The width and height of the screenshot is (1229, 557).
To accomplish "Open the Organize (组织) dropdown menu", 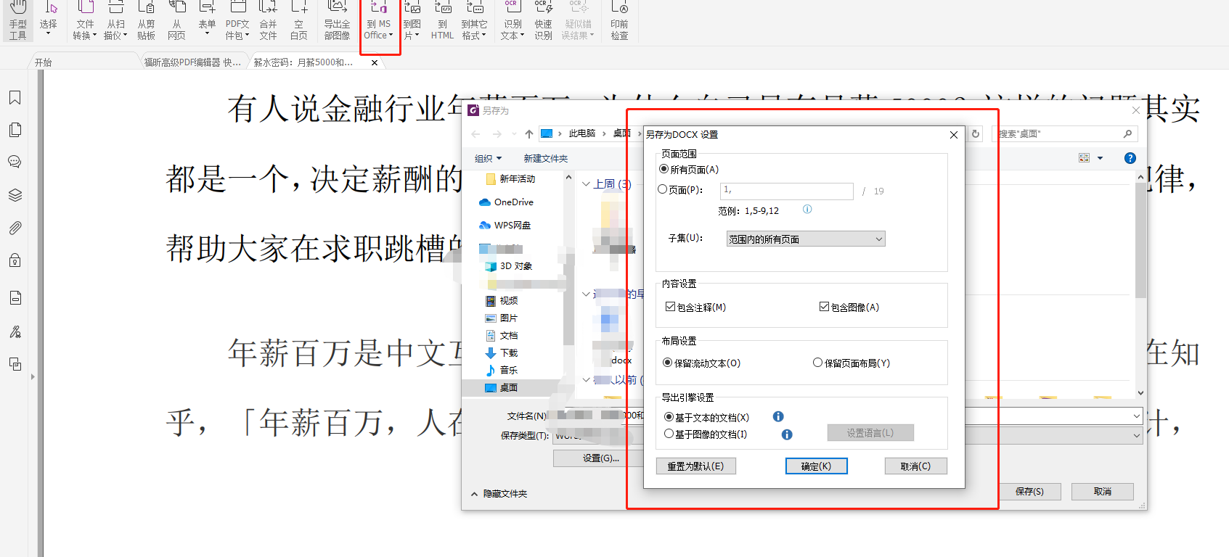I will tap(488, 158).
